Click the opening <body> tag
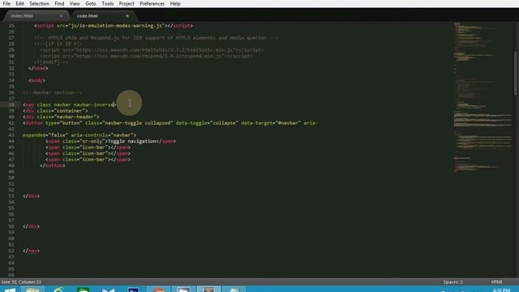This screenshot has width=519, height=292. [36, 80]
